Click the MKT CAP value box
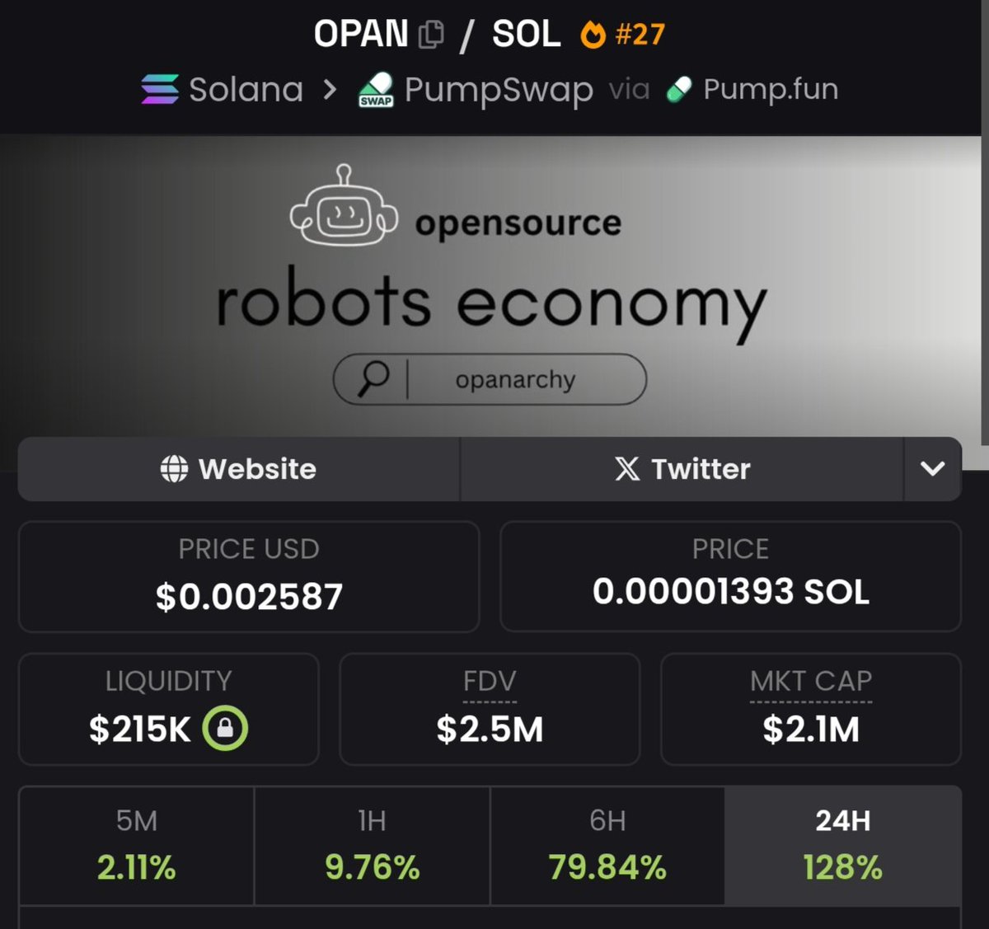The height and width of the screenshot is (929, 989). [x=811, y=710]
